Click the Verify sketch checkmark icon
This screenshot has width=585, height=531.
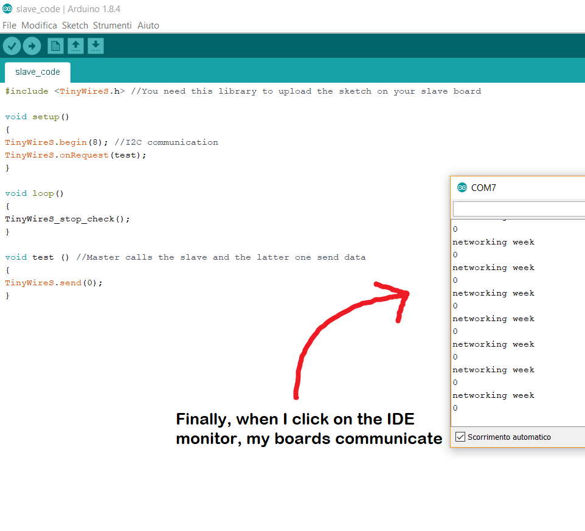coord(12,46)
